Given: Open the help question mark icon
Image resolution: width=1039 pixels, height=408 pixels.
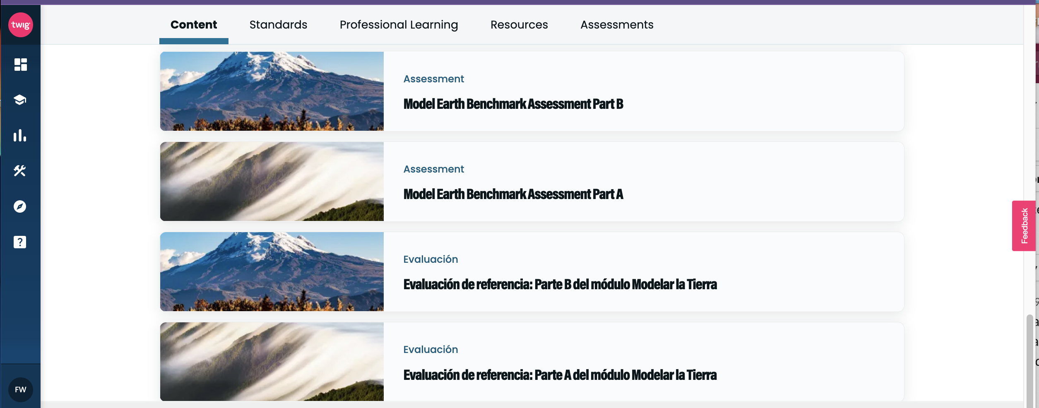Looking at the screenshot, I should pos(20,242).
